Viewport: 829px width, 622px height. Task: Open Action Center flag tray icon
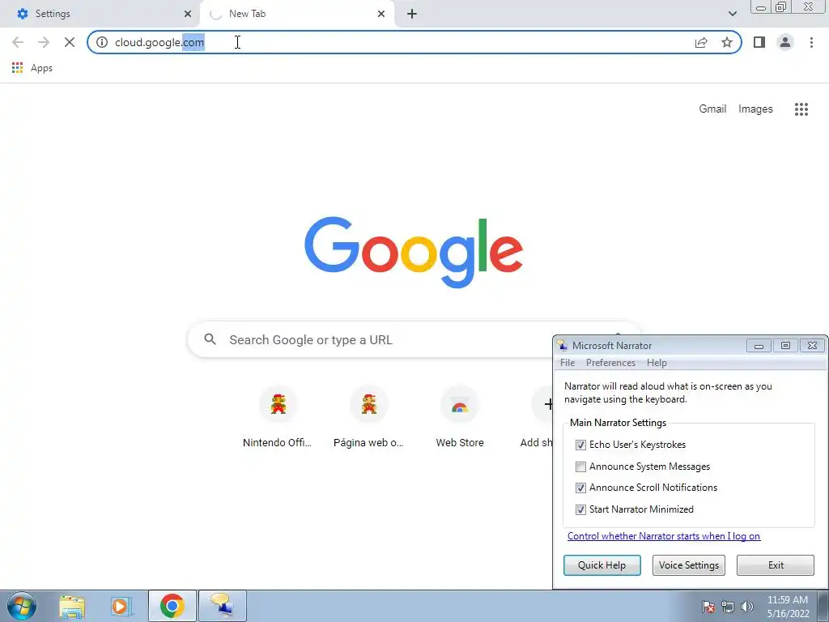tap(708, 607)
